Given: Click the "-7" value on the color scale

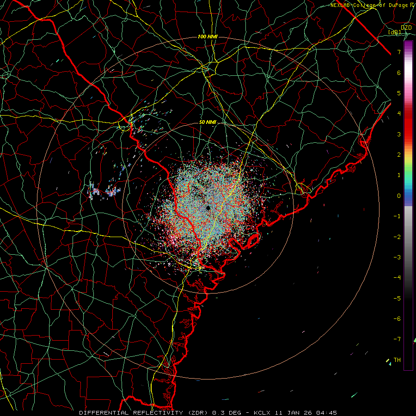Looking at the screenshot, I should point(397,339).
